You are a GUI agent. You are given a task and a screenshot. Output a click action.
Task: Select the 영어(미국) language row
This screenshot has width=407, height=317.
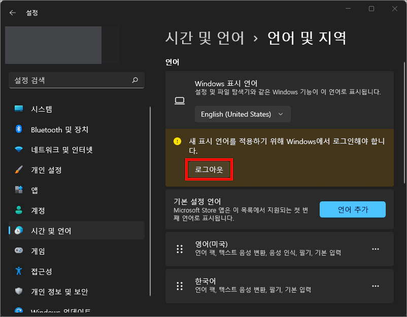280,249
